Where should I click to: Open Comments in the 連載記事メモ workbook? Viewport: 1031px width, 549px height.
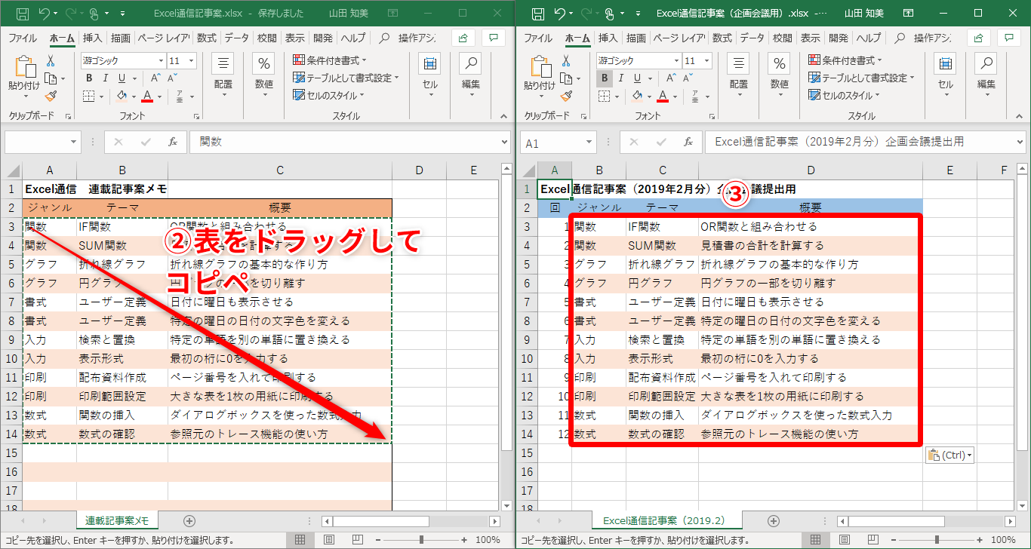(x=494, y=38)
